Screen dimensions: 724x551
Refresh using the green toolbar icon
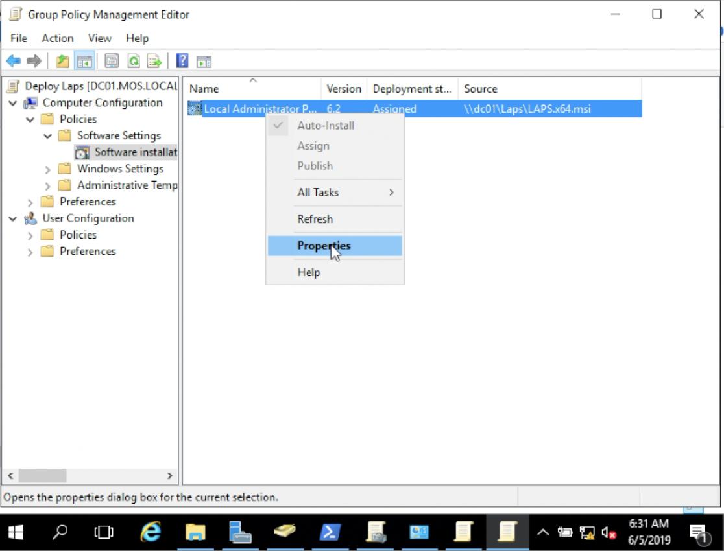134,61
